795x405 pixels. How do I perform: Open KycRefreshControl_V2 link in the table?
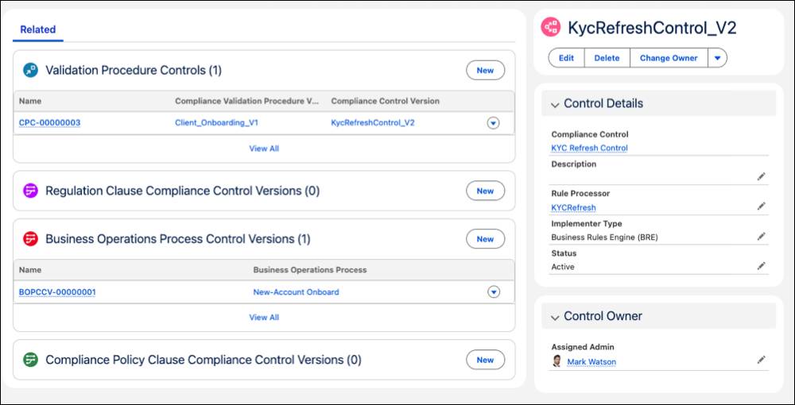pyautogui.click(x=373, y=122)
